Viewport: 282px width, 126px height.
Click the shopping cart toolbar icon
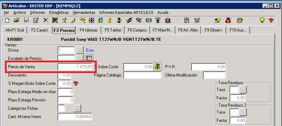coord(197,20)
